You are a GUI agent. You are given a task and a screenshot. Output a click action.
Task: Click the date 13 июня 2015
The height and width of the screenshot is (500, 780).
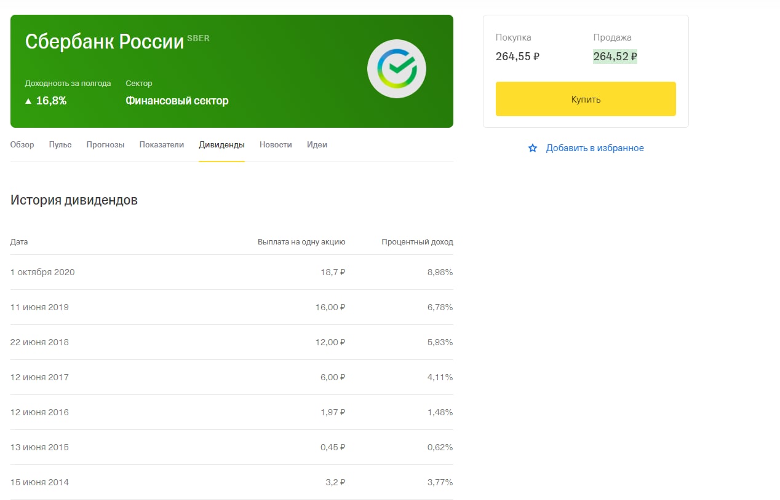(39, 447)
